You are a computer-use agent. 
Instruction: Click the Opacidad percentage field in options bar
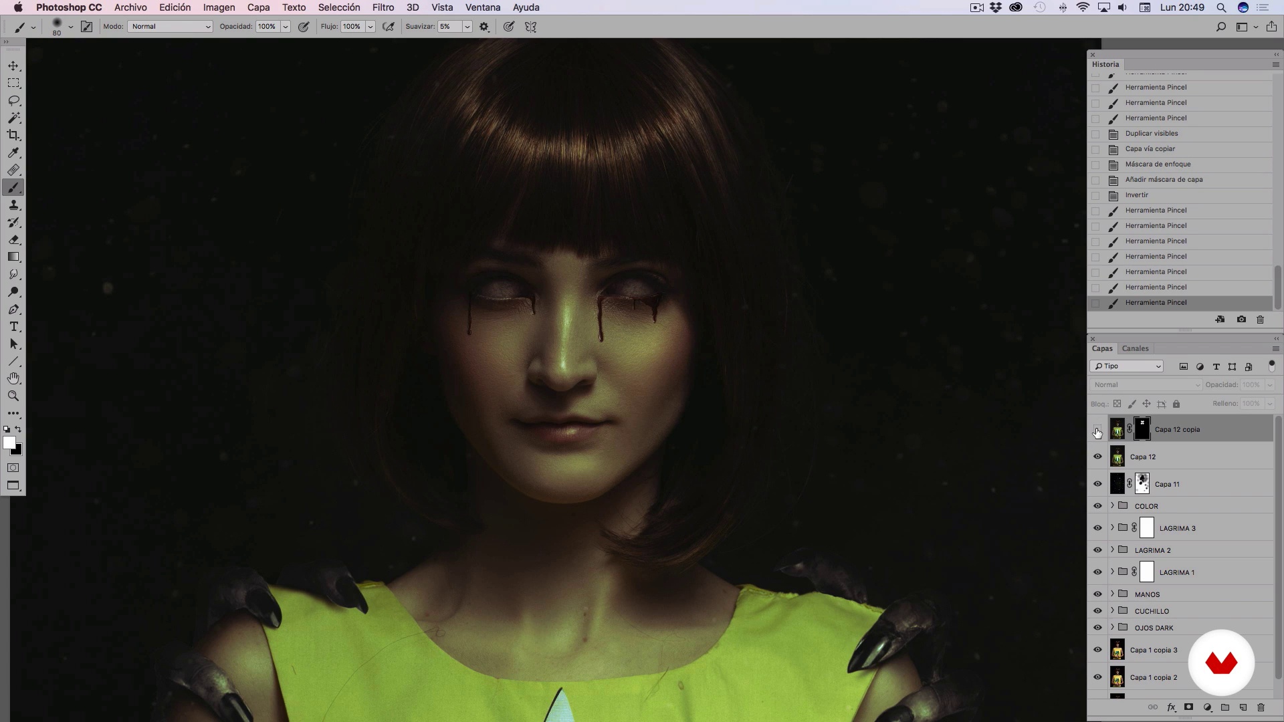point(267,27)
